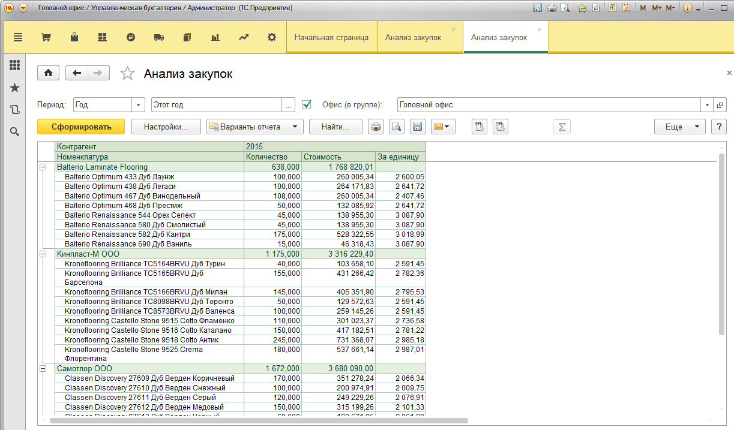Open the documents section (stacked pages icon)
734x430 pixels.
coord(187,37)
